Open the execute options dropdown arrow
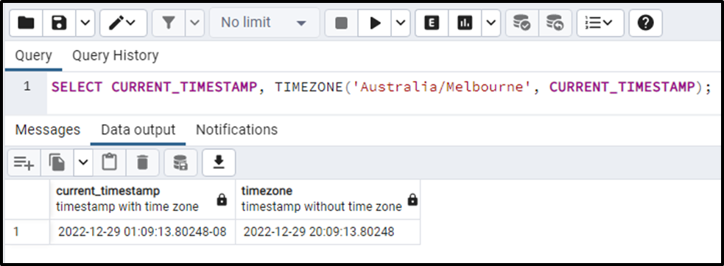 [401, 23]
